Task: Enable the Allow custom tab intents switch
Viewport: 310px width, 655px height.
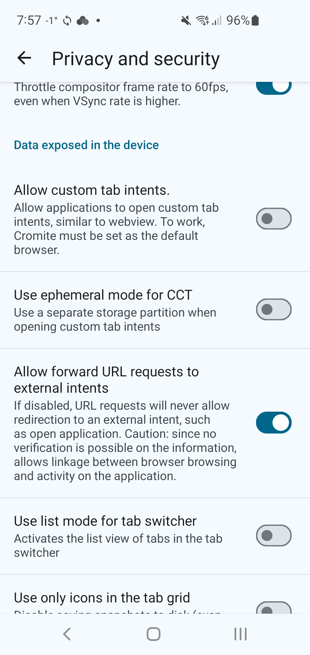Action: pos(274,219)
